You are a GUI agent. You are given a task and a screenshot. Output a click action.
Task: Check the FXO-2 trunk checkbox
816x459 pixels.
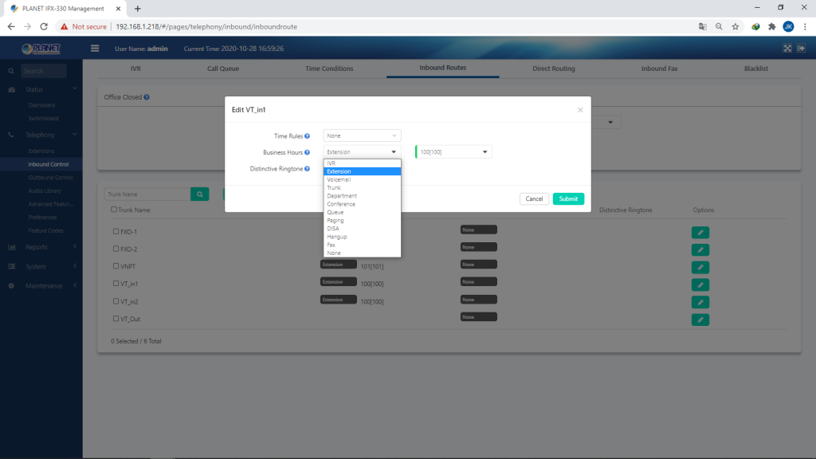[116, 249]
